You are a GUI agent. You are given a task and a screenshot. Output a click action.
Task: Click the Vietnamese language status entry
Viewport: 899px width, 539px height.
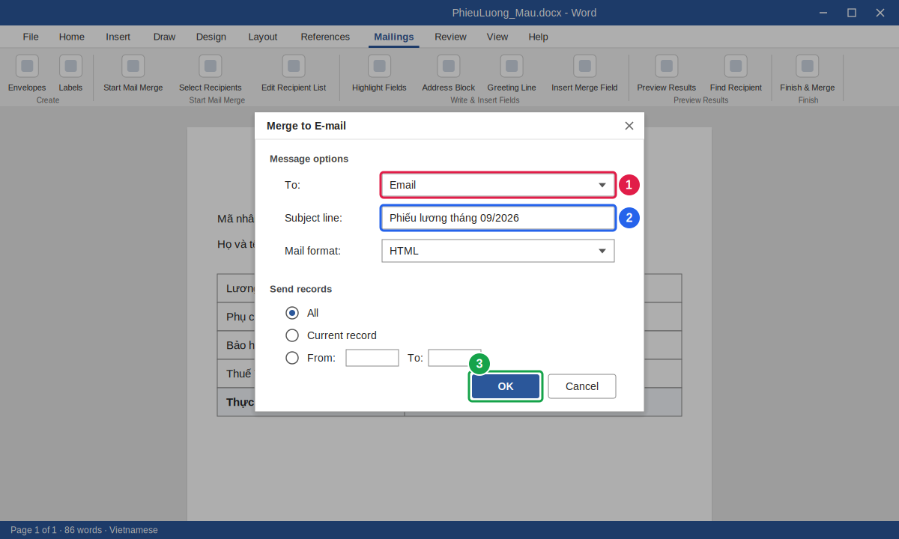pos(134,530)
